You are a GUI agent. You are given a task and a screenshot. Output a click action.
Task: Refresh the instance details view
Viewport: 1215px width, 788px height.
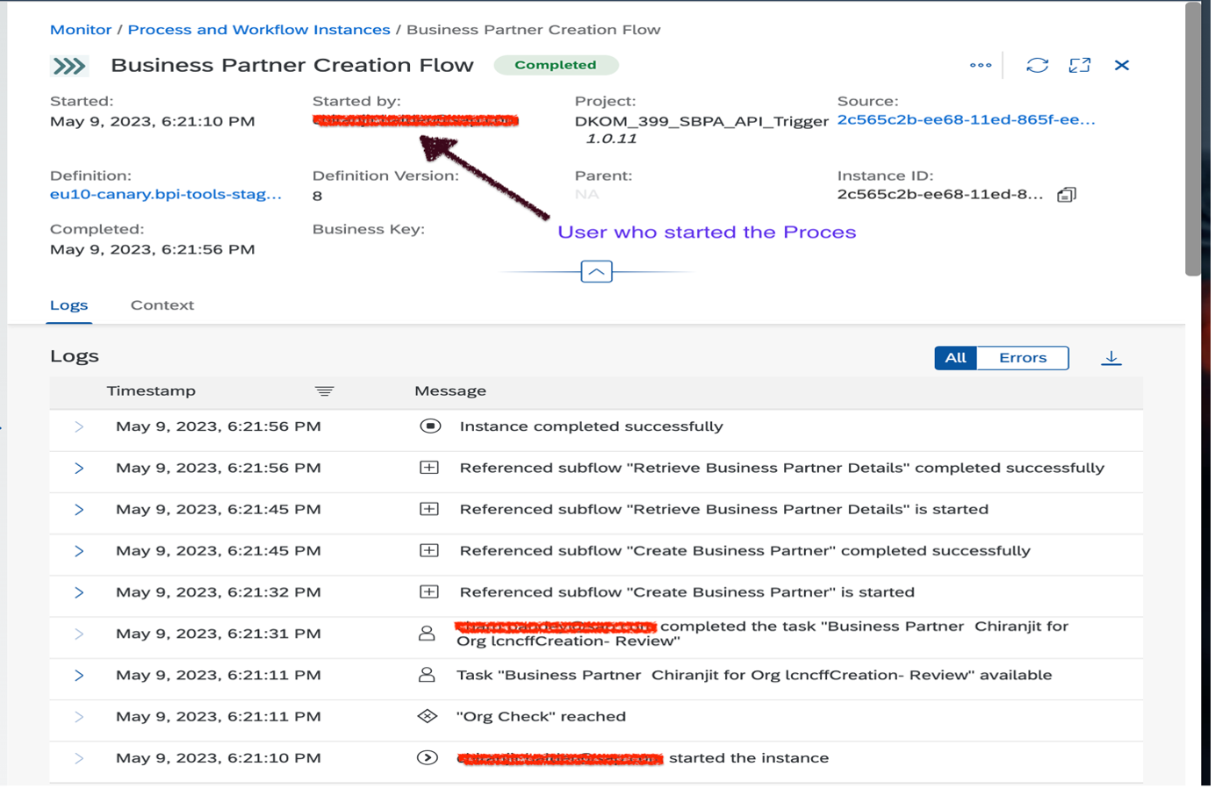(1037, 64)
